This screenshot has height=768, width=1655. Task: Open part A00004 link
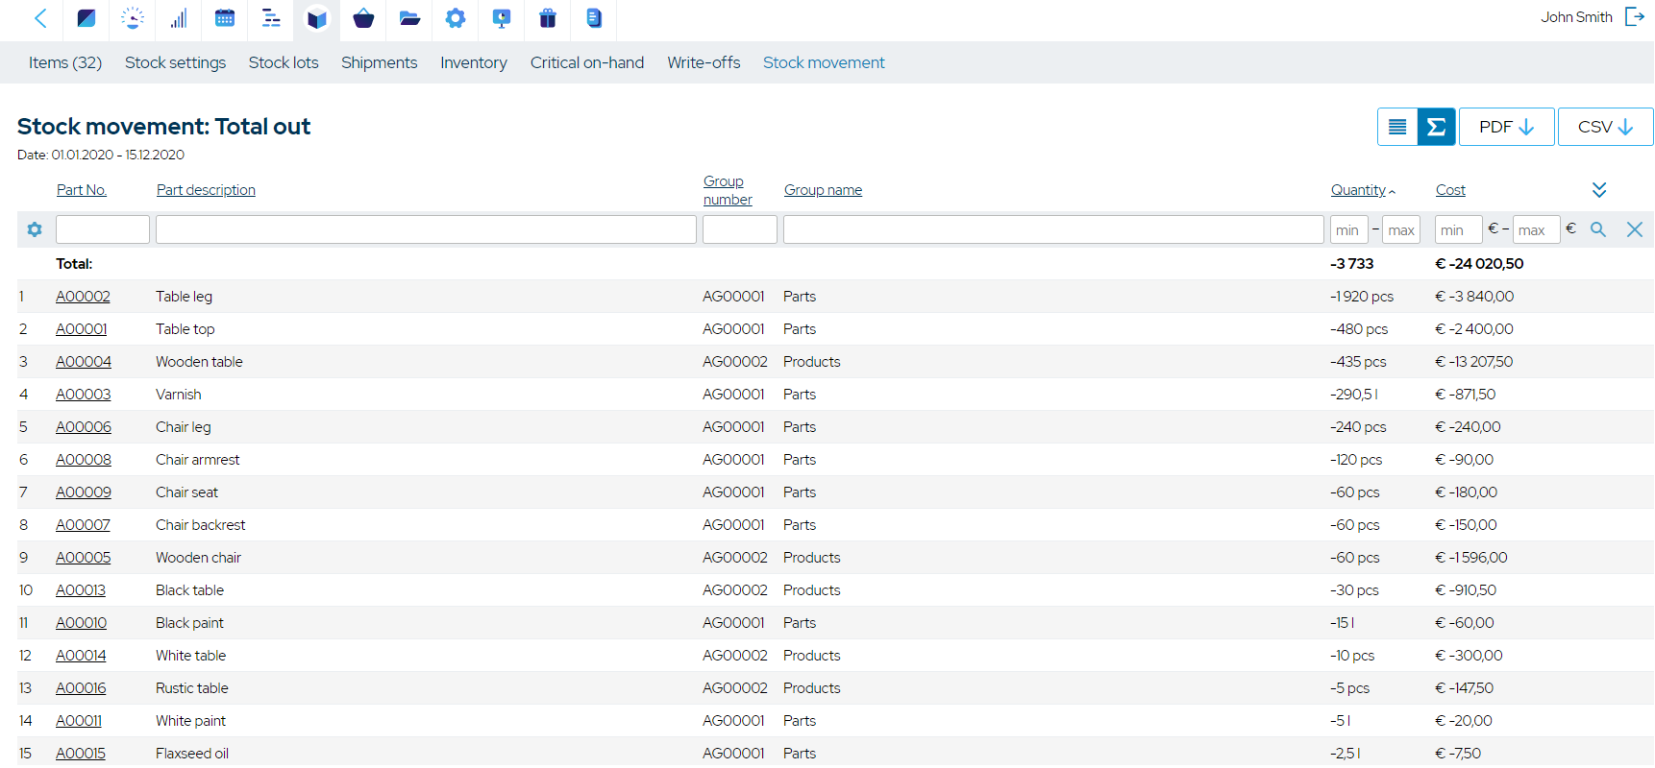[x=84, y=362]
